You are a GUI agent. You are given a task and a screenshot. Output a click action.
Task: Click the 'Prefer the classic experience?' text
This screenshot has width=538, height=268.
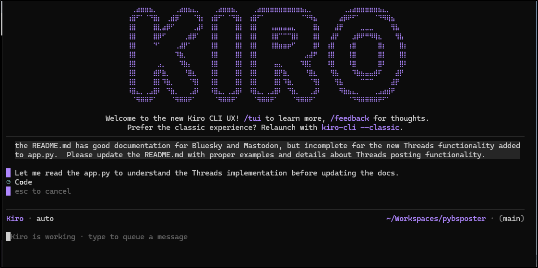pos(192,128)
